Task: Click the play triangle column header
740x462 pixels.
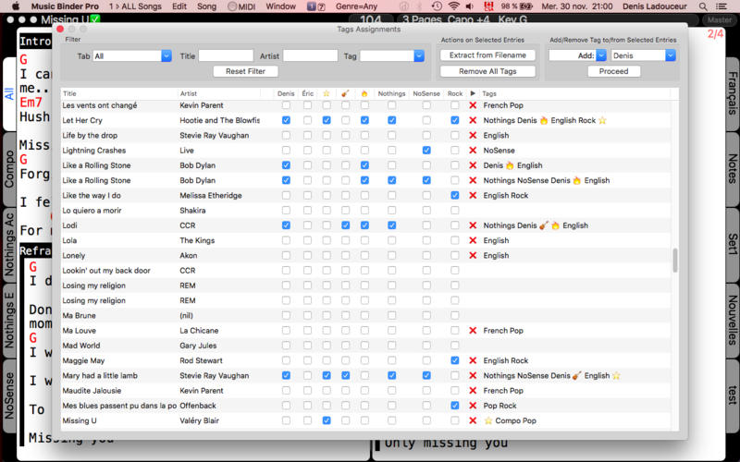Action: [x=473, y=93]
